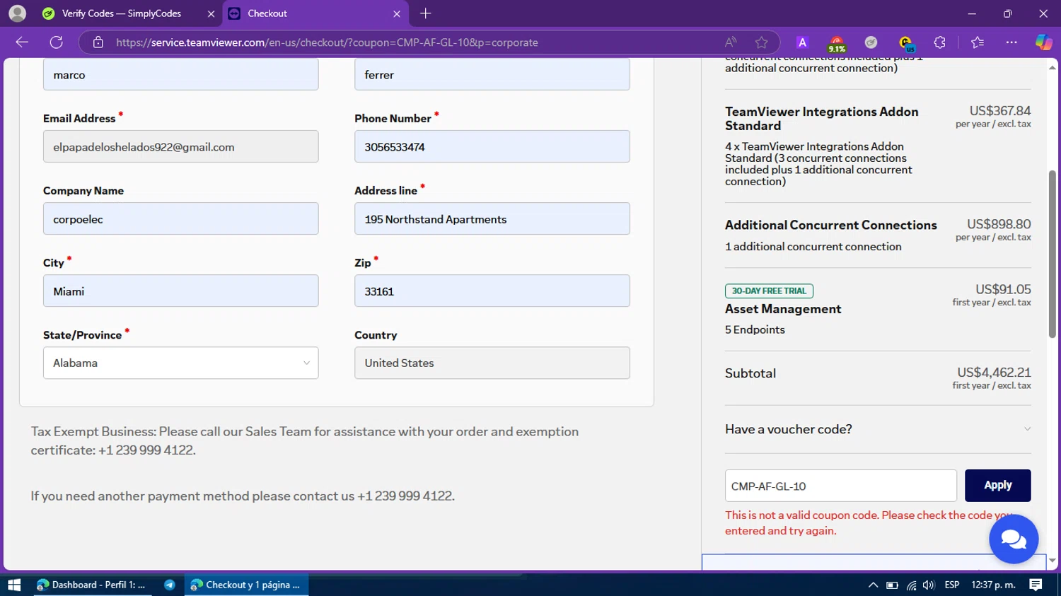Open ESP input language indicator
The width and height of the screenshot is (1061, 596).
click(952, 585)
